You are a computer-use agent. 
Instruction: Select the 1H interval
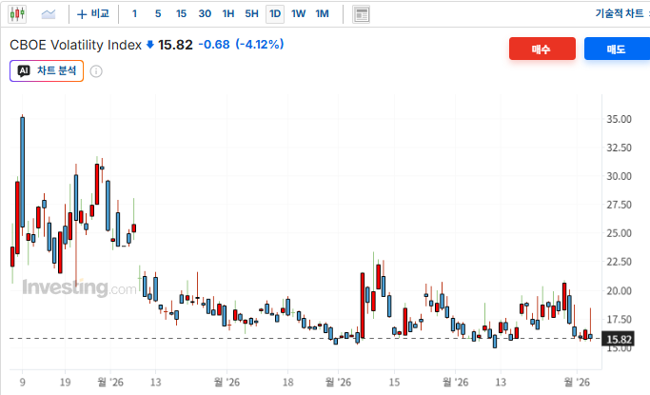[x=228, y=14]
